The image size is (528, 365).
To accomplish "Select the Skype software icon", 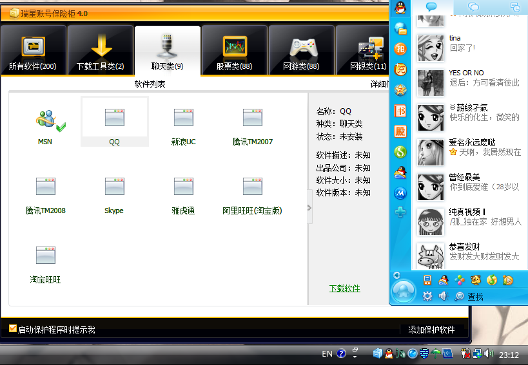I will (x=115, y=186).
